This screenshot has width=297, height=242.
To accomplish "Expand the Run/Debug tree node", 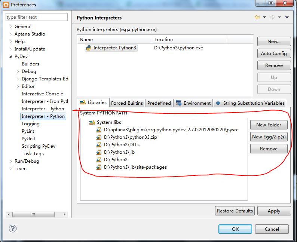I will click(10, 161).
